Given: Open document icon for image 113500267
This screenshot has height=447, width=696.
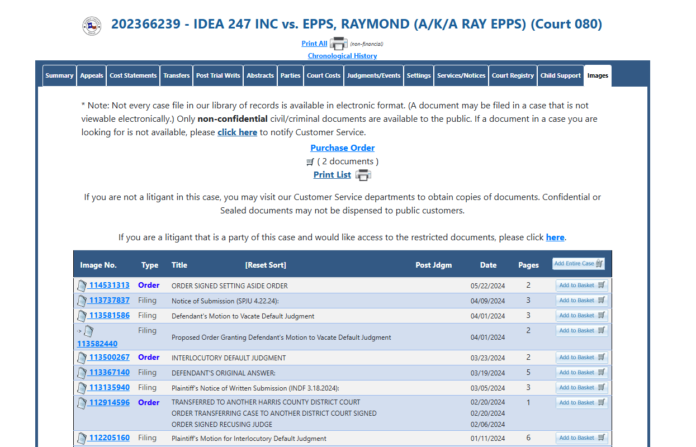Looking at the screenshot, I should pyautogui.click(x=82, y=358).
